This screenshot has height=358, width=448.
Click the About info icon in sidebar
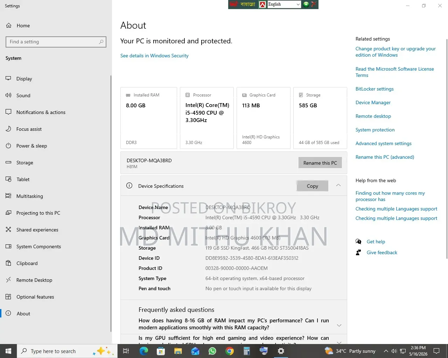pos(8,313)
